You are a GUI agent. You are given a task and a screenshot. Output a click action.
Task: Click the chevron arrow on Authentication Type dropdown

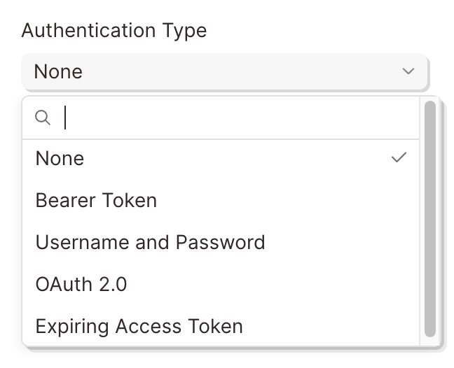coord(408,71)
